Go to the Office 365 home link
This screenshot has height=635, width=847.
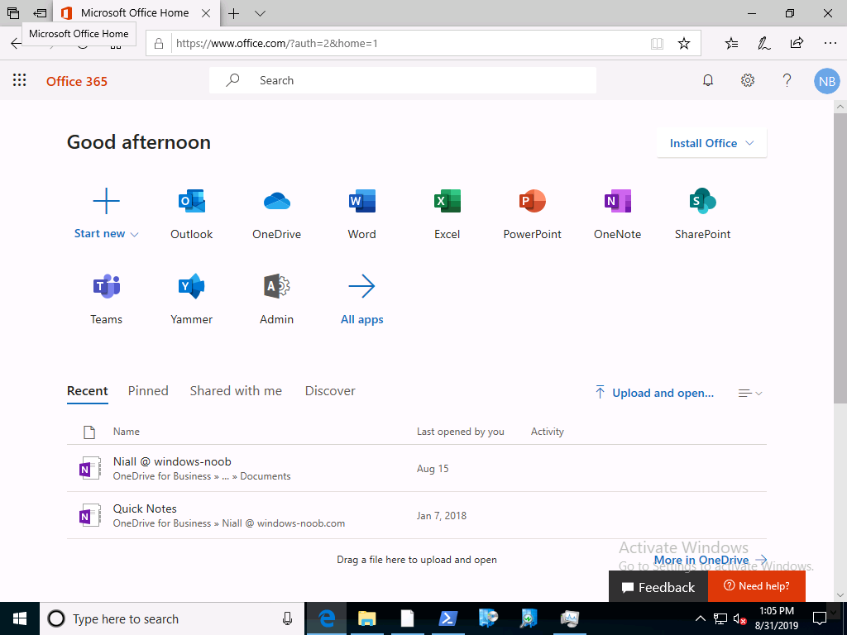click(77, 82)
